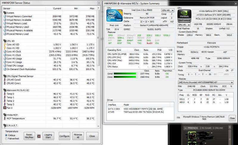Click the Physical Memory Used clock icon
This screenshot has width=238, height=145.
[x=5, y=27]
